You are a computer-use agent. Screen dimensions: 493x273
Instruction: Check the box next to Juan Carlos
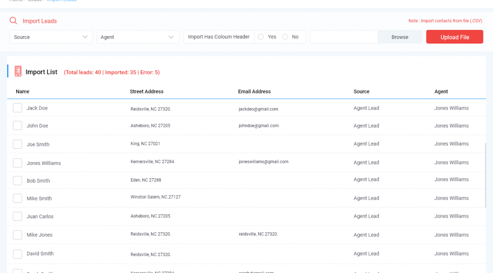17,216
